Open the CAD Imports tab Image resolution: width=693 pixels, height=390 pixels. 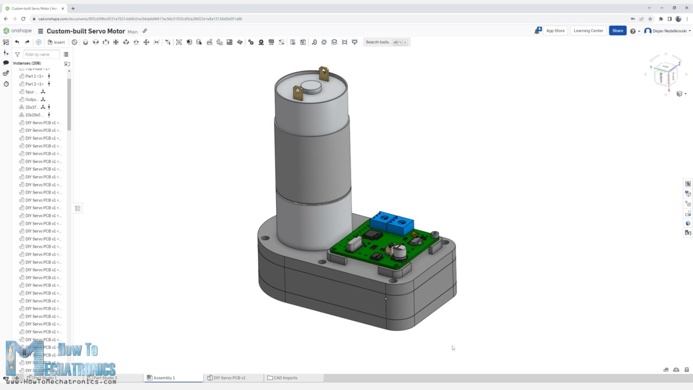(285, 378)
